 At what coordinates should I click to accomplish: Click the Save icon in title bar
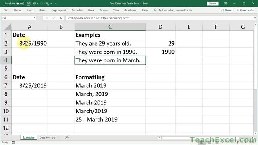pyautogui.click(x=29, y=4)
